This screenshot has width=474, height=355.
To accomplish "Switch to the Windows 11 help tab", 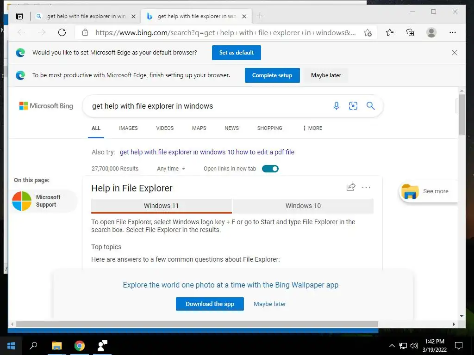I will (x=162, y=206).
